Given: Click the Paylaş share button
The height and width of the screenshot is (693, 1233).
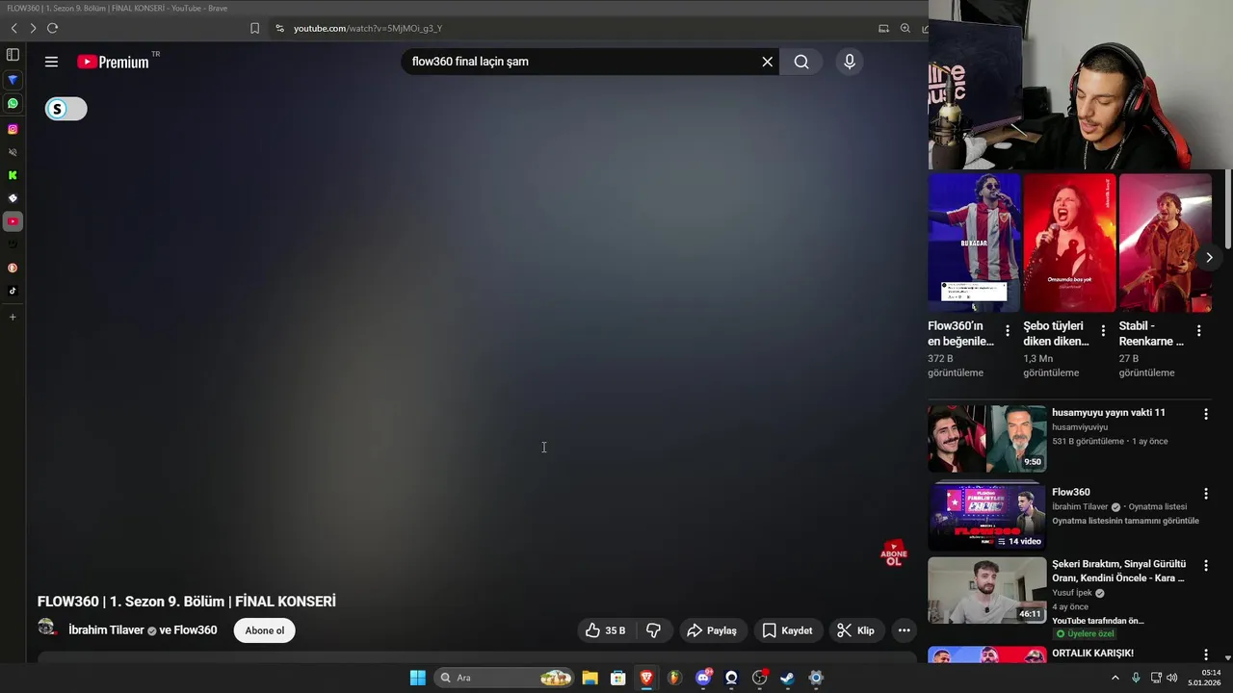Looking at the screenshot, I should pos(713,630).
